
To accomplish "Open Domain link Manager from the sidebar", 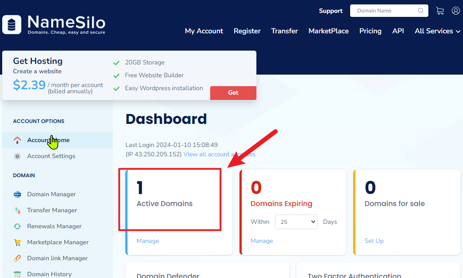I will [x=57, y=258].
